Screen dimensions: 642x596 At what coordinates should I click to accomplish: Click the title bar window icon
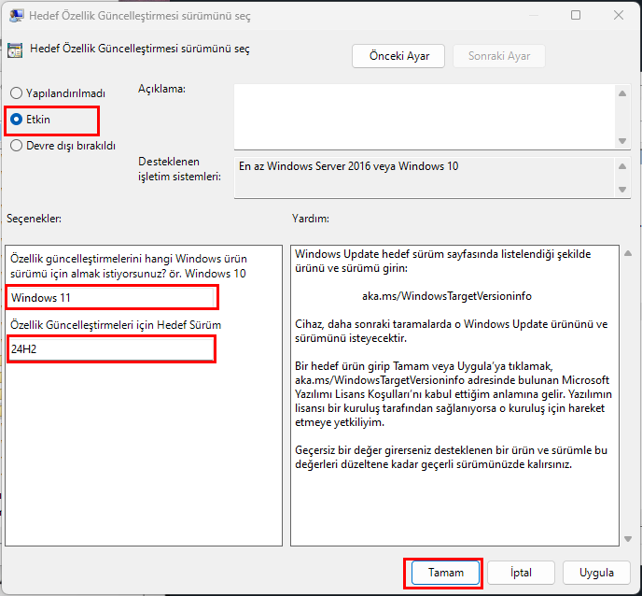coord(17,16)
